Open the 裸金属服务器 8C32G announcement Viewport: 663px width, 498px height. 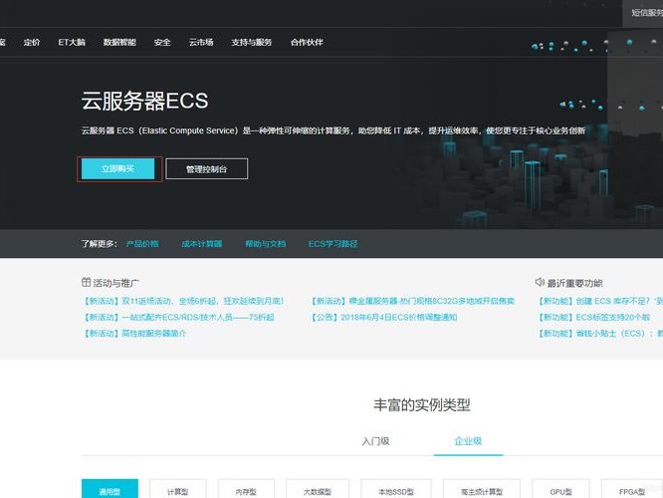[413, 301]
